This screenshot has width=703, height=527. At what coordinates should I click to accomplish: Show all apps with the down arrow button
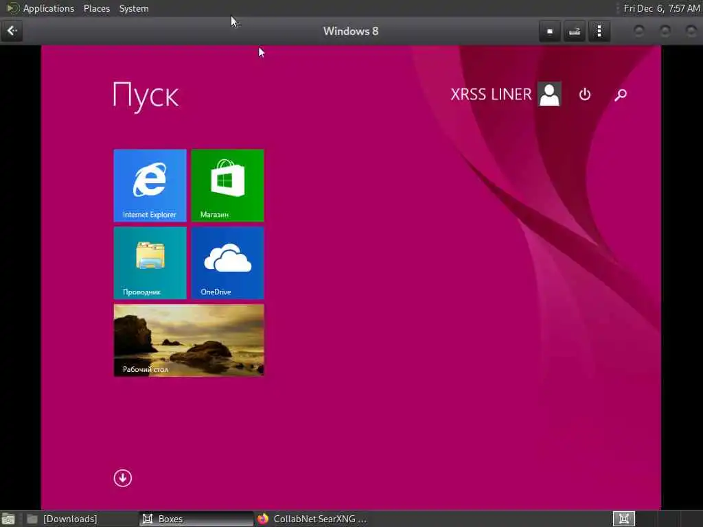tap(122, 478)
